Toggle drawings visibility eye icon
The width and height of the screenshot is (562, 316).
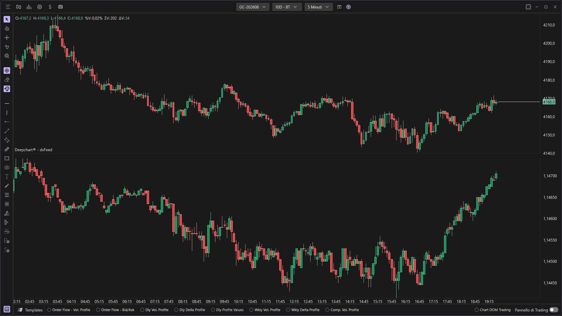coord(7,71)
